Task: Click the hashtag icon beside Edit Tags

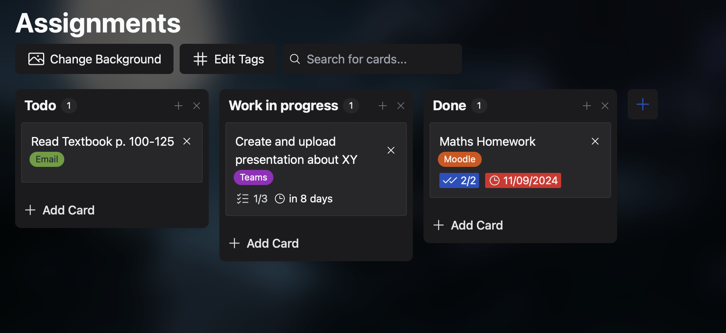Action: [x=200, y=59]
